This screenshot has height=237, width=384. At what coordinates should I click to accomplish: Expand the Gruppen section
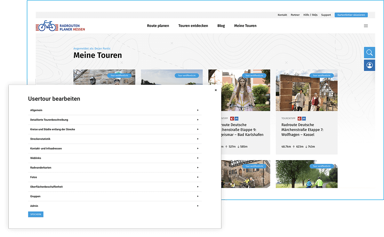click(115, 196)
